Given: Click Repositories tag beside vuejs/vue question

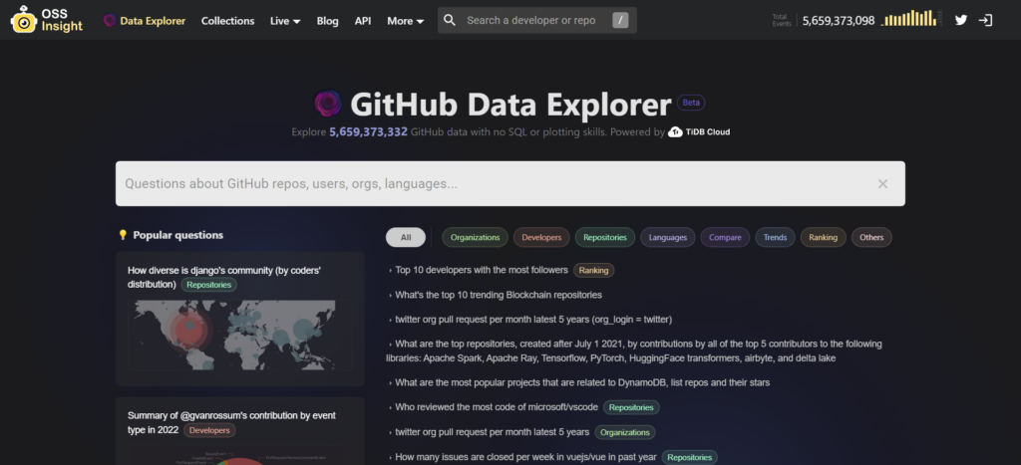Looking at the screenshot, I should (x=690, y=457).
